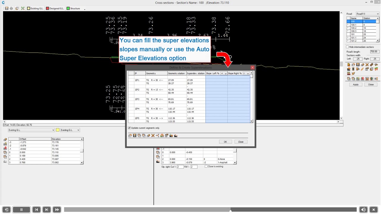Click elevation cell 73.110 in ground table

tap(65, 152)
